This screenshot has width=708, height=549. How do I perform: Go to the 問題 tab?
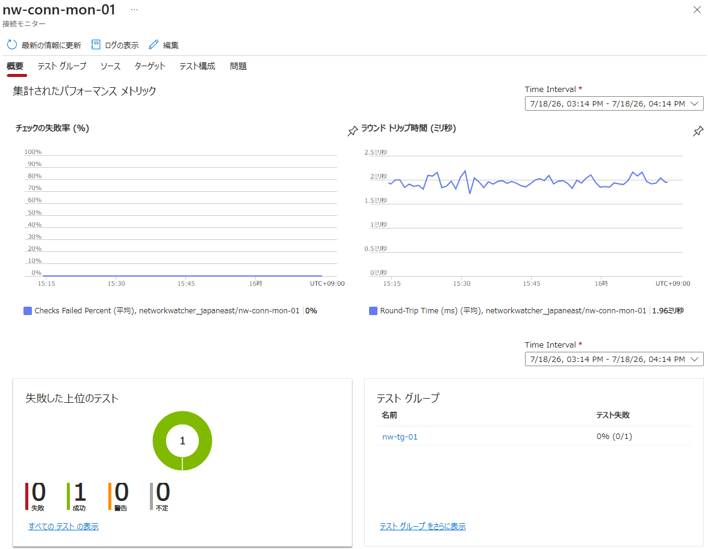pyautogui.click(x=238, y=66)
